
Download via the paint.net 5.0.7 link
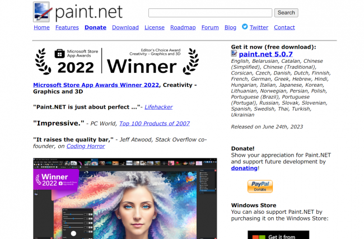point(266,54)
